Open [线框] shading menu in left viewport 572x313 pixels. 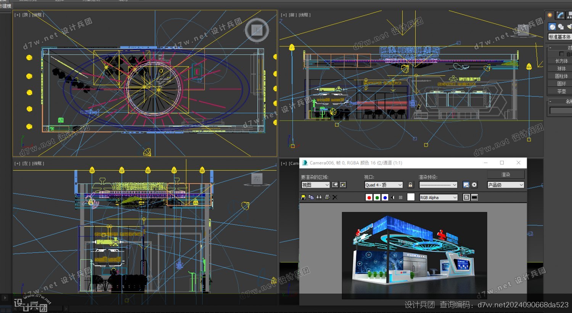click(38, 163)
